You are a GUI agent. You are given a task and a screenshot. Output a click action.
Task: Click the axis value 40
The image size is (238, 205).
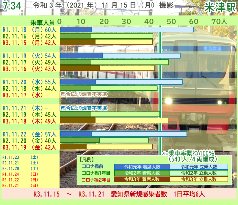coord(149,21)
